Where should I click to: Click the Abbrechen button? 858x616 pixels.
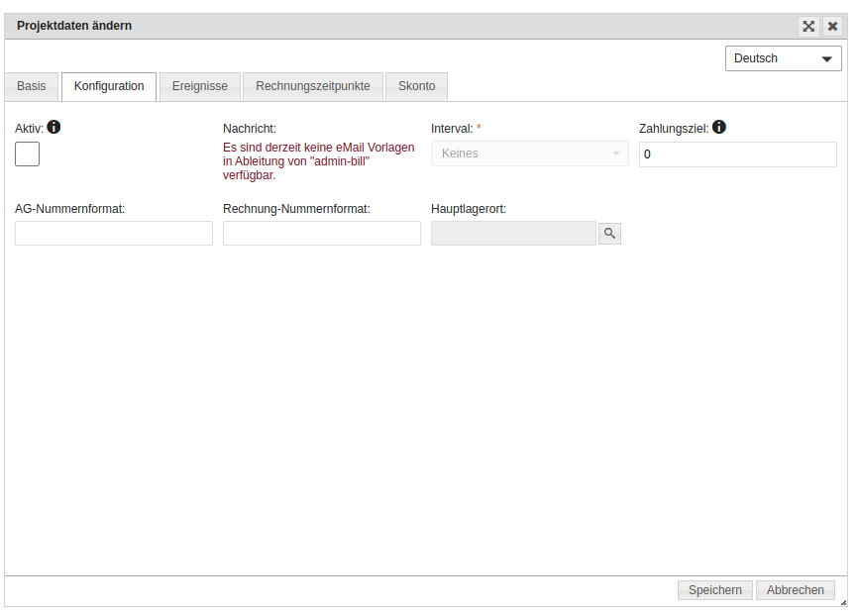(795, 590)
